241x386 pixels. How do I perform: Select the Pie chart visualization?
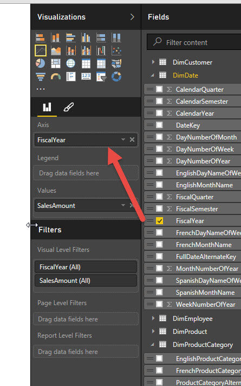point(40,64)
